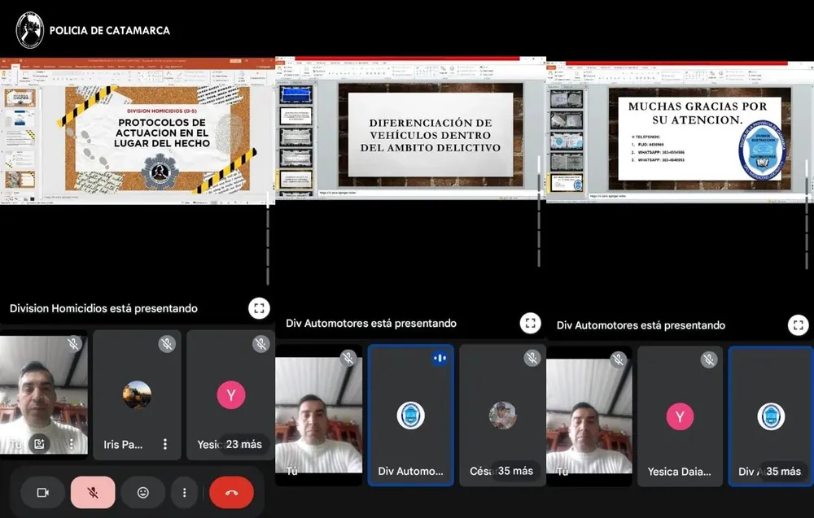Viewport: 814px width, 518px height.
Task: Select the Yesica Daia participant tile
Action: coord(680,416)
